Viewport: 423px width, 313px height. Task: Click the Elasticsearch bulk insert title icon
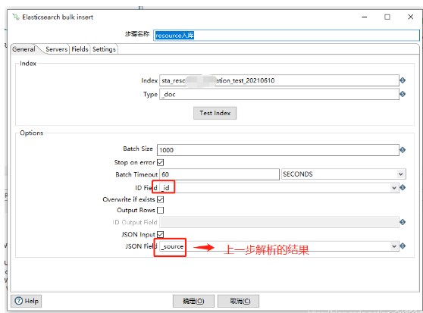16,17
